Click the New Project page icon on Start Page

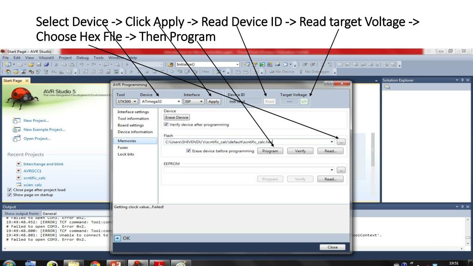click(x=16, y=121)
